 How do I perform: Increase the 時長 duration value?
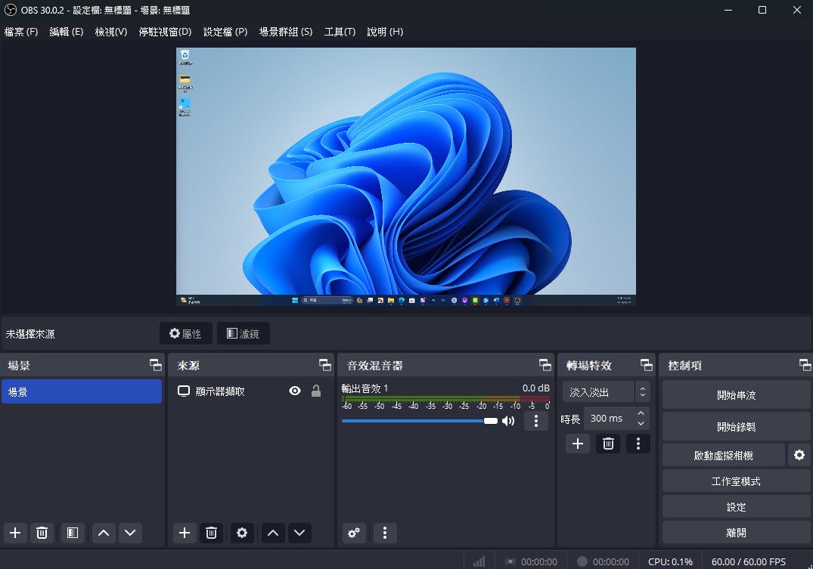tap(641, 413)
